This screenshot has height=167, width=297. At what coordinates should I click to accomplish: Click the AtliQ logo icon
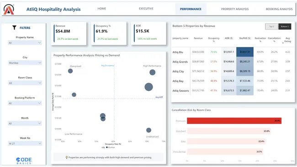click(x=9, y=9)
